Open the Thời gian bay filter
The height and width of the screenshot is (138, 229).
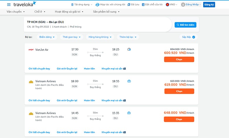[72, 37]
